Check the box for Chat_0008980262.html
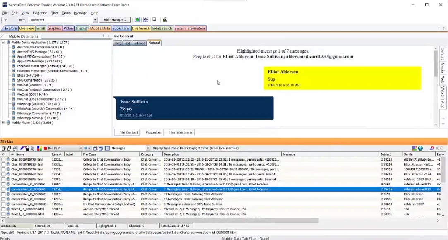 (3, 174)
